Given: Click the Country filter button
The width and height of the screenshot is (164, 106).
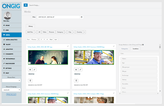Looking at the screenshot, I should (x=79, y=32).
